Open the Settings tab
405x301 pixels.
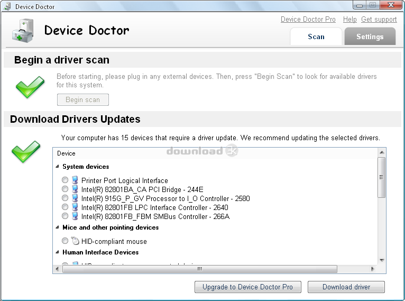370,37
